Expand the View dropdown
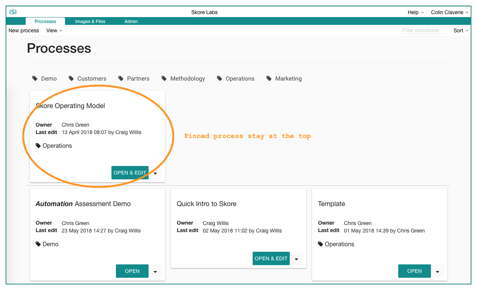The width and height of the screenshot is (477, 290). pyautogui.click(x=54, y=30)
